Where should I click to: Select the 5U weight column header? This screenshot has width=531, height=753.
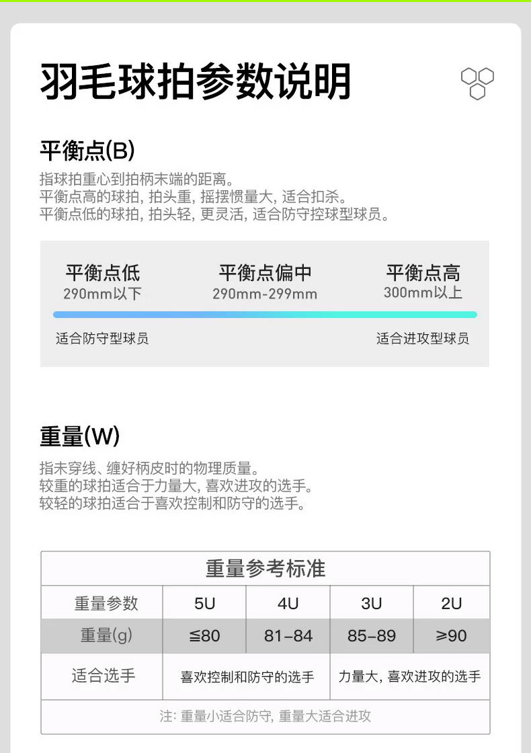pos(204,603)
